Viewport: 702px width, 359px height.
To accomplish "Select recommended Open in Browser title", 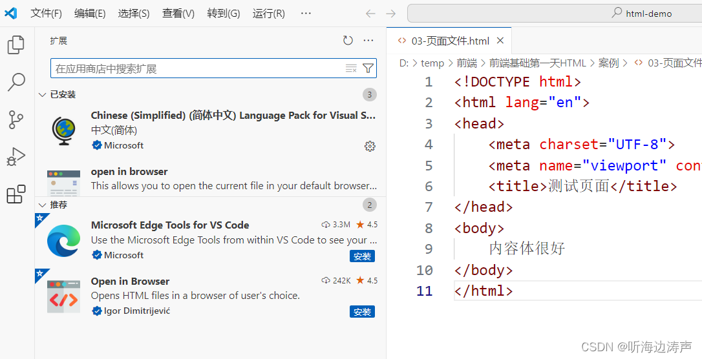I will pyautogui.click(x=131, y=282).
